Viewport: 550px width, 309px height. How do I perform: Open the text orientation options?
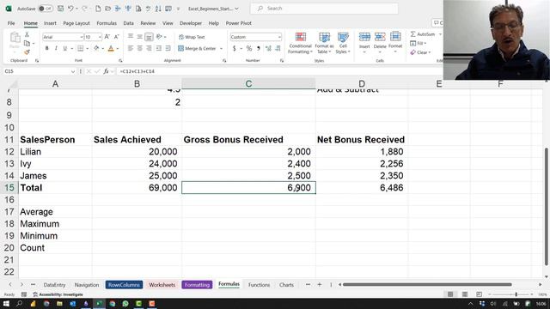click(x=160, y=36)
